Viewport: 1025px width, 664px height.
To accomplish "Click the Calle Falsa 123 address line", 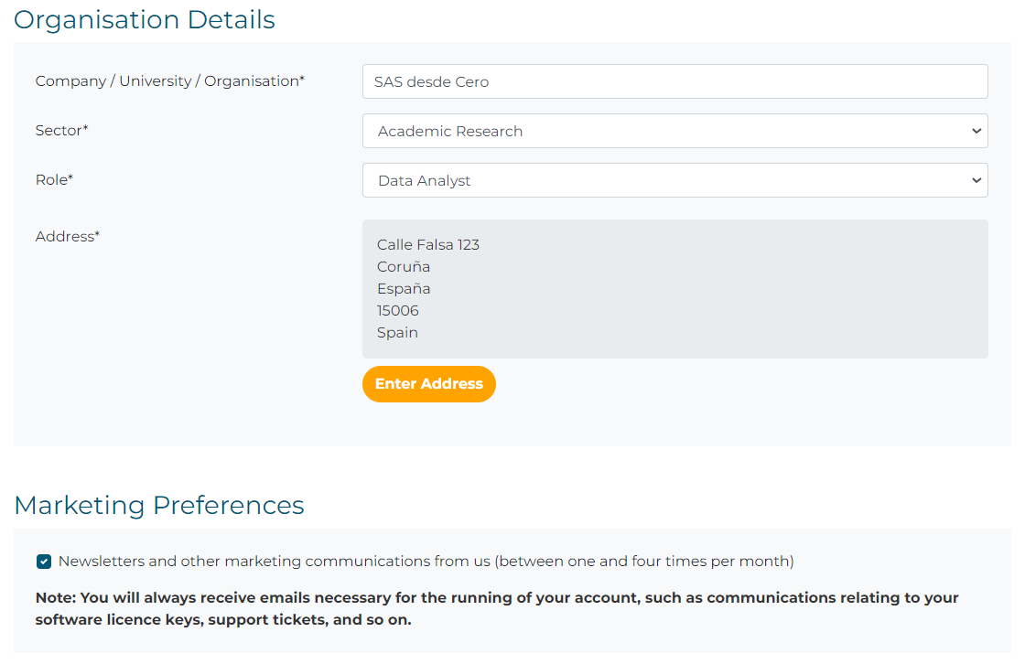I will [x=427, y=244].
